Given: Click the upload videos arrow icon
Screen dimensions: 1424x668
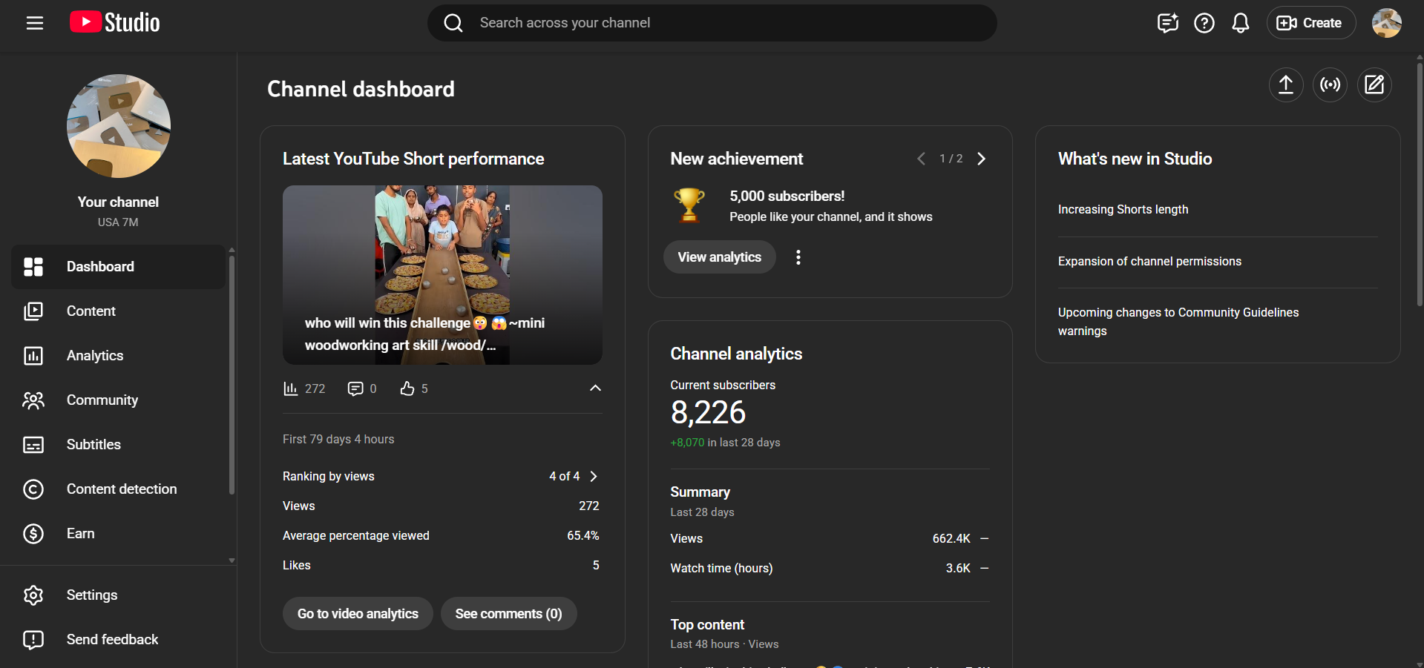Looking at the screenshot, I should click(1285, 85).
